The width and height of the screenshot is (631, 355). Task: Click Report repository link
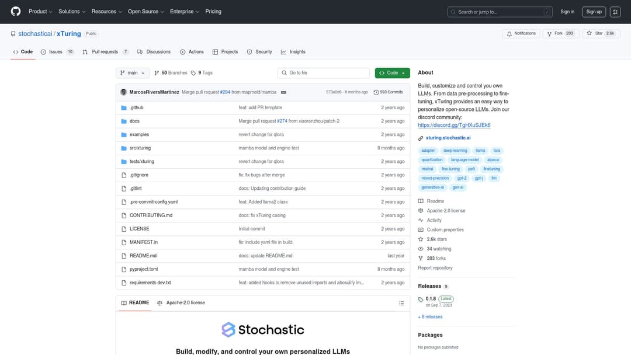(435, 268)
